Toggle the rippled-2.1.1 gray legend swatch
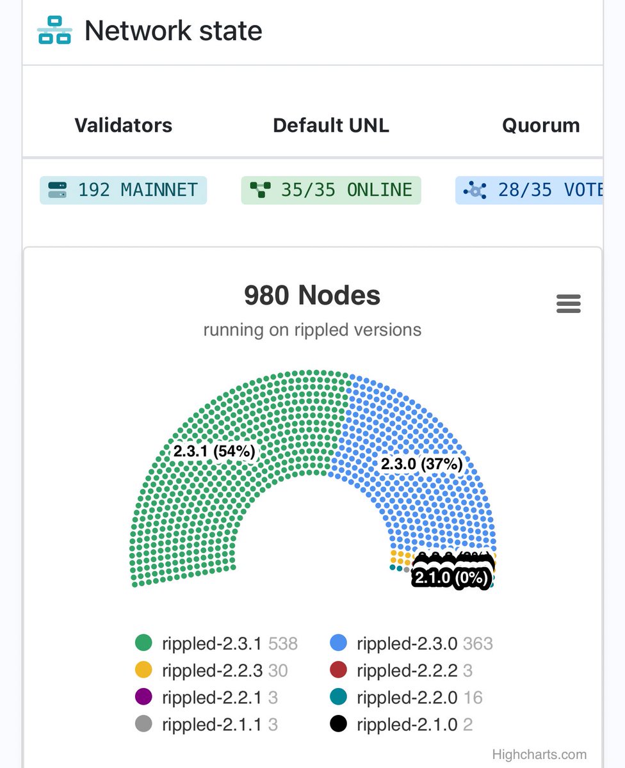Screen dimensions: 625x768 click(x=144, y=724)
